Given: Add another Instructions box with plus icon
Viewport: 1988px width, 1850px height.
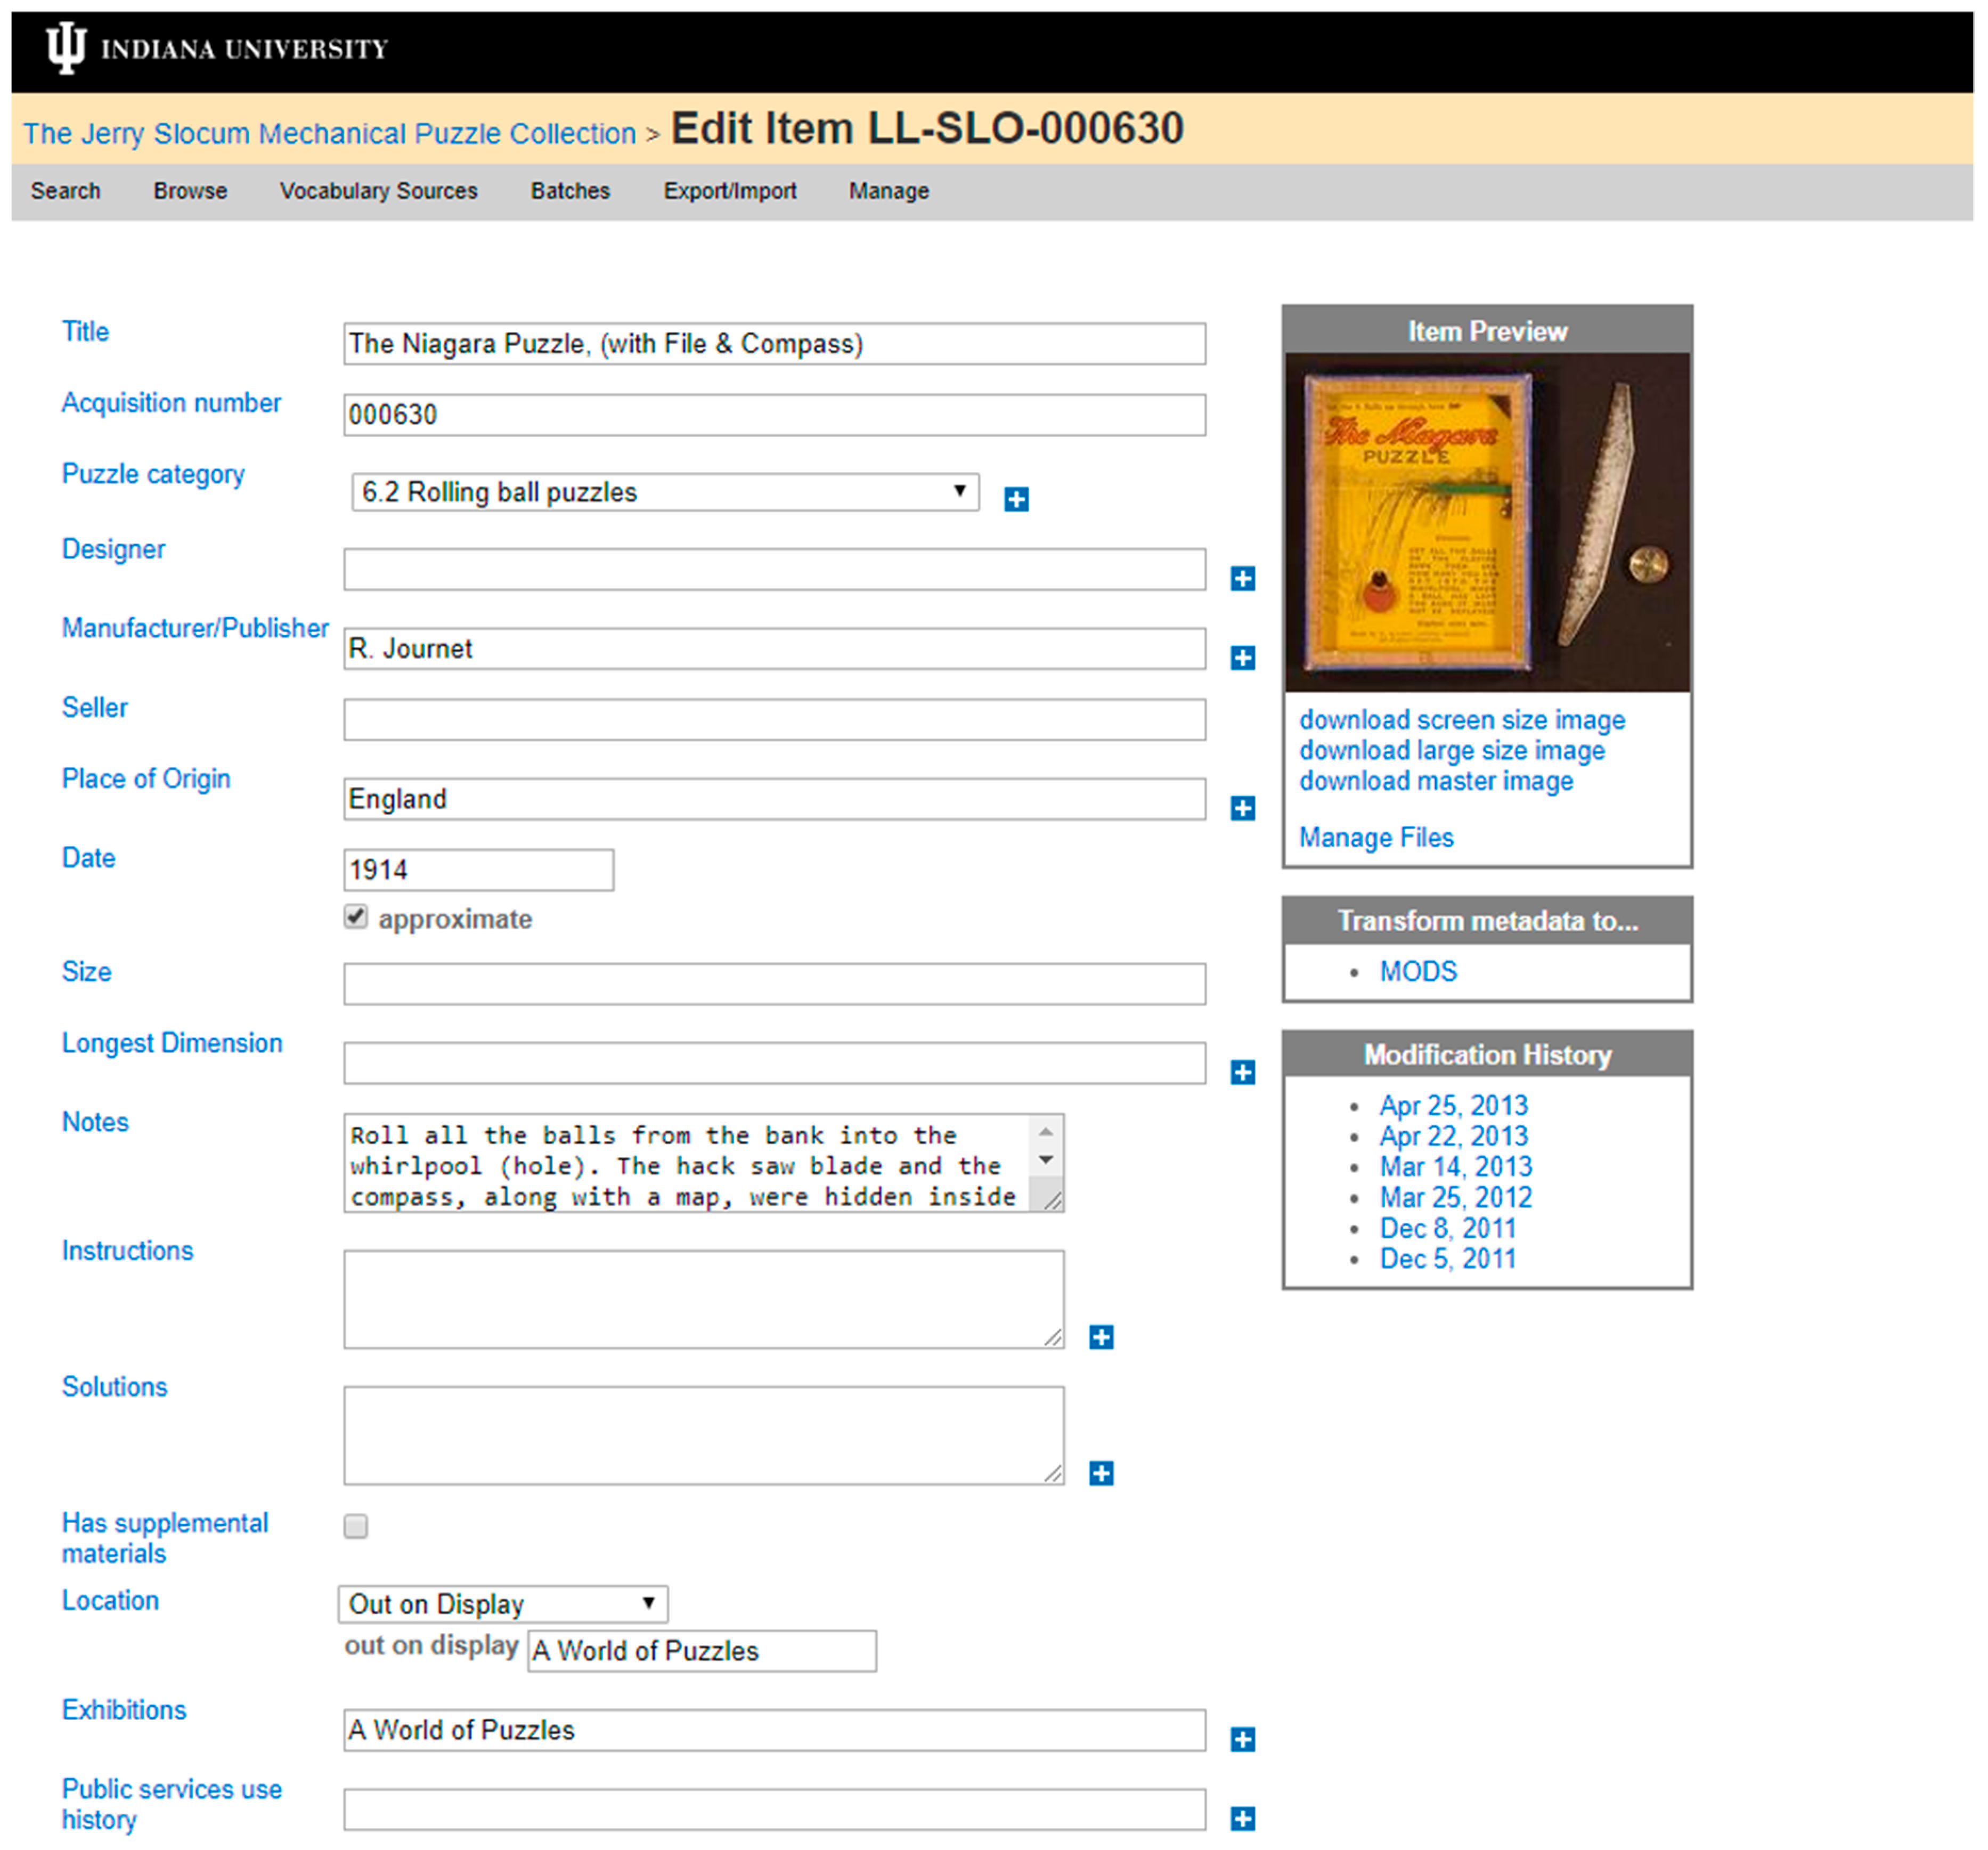Looking at the screenshot, I should (x=1101, y=1337).
